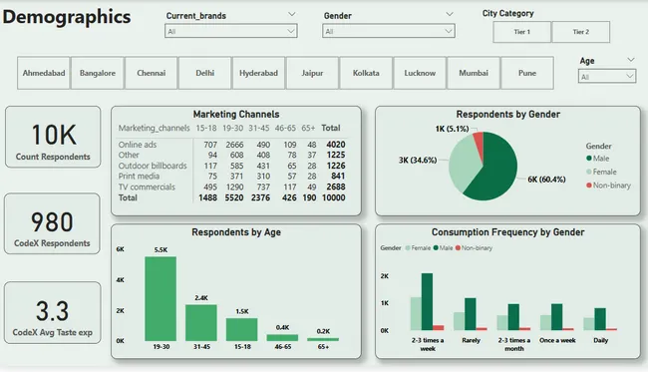Open the Age filter dropdown box
648x372 pixels.
click(x=607, y=77)
